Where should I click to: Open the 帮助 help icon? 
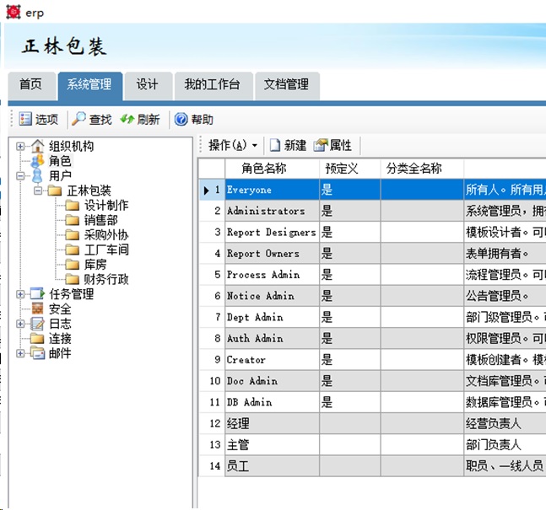coord(181,120)
